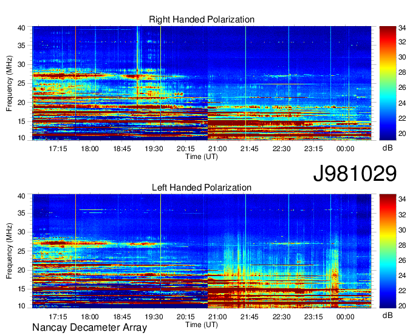Click the dB label under the Right Handed colorbar
Image resolution: width=413 pixels, height=335 pixels.
click(x=387, y=148)
